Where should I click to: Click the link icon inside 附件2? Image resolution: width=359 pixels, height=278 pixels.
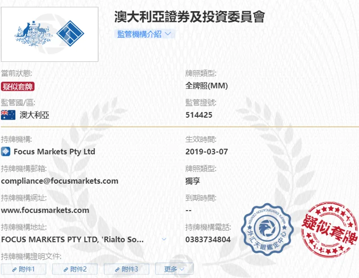[66, 270]
